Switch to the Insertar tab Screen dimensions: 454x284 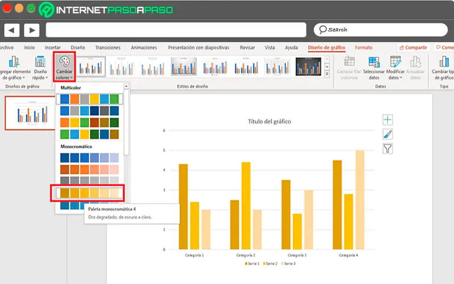[x=52, y=48]
